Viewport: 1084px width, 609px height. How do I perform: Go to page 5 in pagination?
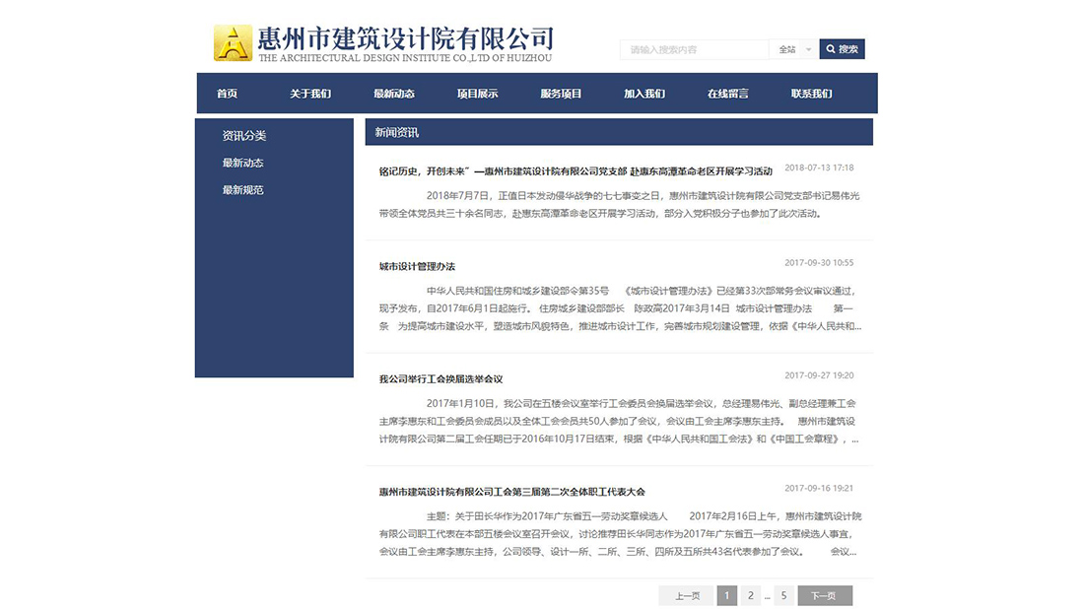pyautogui.click(x=784, y=595)
